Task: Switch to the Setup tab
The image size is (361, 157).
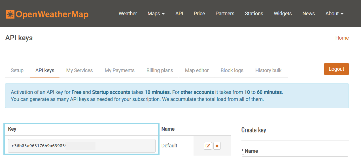Action: (17, 70)
